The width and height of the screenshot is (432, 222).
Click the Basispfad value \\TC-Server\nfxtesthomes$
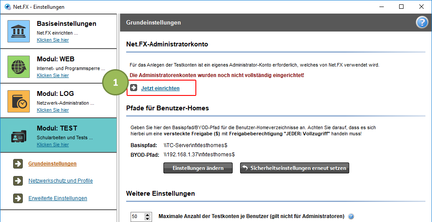pos(195,145)
